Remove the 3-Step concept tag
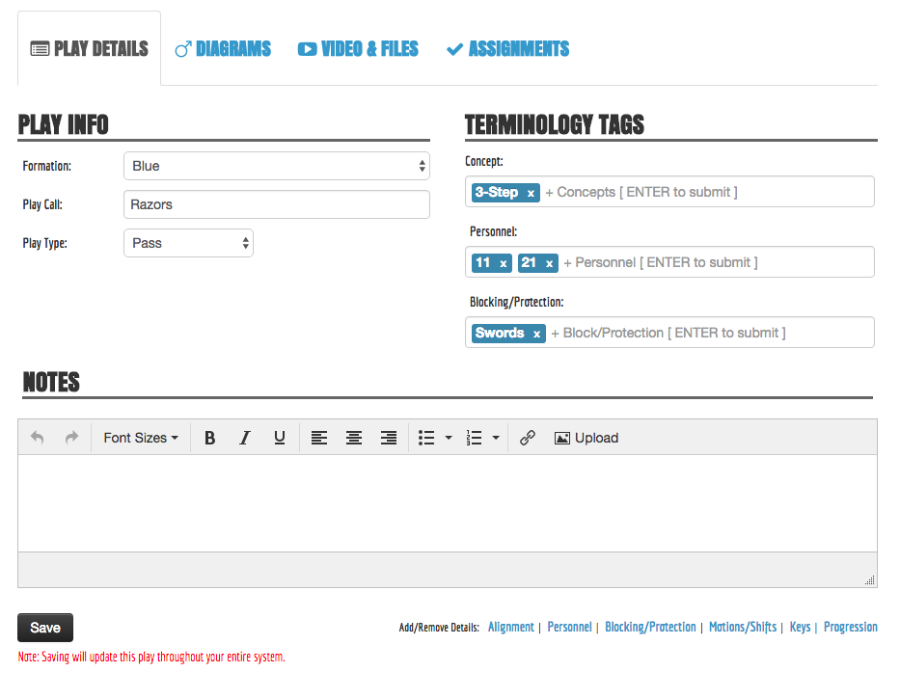900x699 pixels. tap(531, 193)
